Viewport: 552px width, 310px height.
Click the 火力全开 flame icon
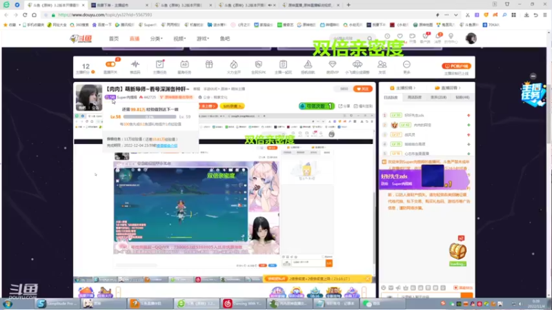(x=234, y=66)
